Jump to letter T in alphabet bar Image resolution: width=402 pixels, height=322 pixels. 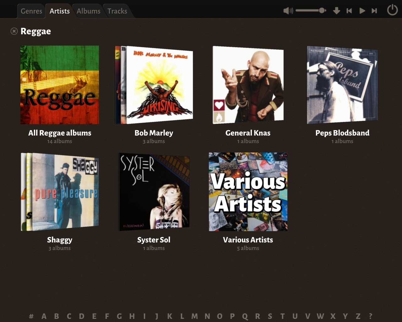(283, 316)
